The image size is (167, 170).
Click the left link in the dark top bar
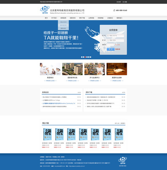(x=119, y=2)
